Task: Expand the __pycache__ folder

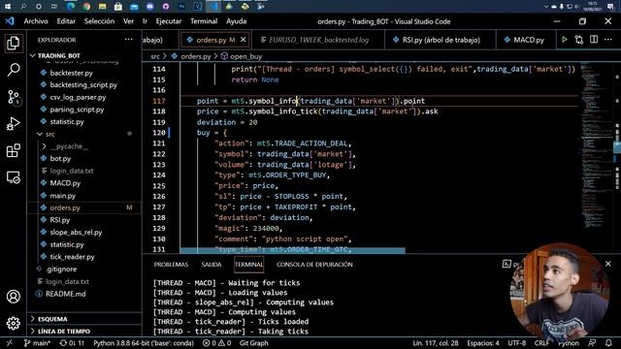Action: point(69,146)
